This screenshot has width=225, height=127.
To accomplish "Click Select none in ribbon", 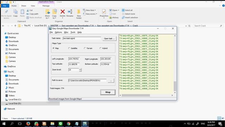I will click(128, 14).
